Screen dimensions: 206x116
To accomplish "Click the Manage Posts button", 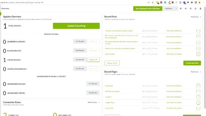I will pyautogui.click(x=112, y=63).
